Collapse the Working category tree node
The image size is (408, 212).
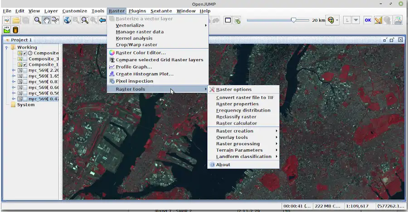(x=6, y=47)
